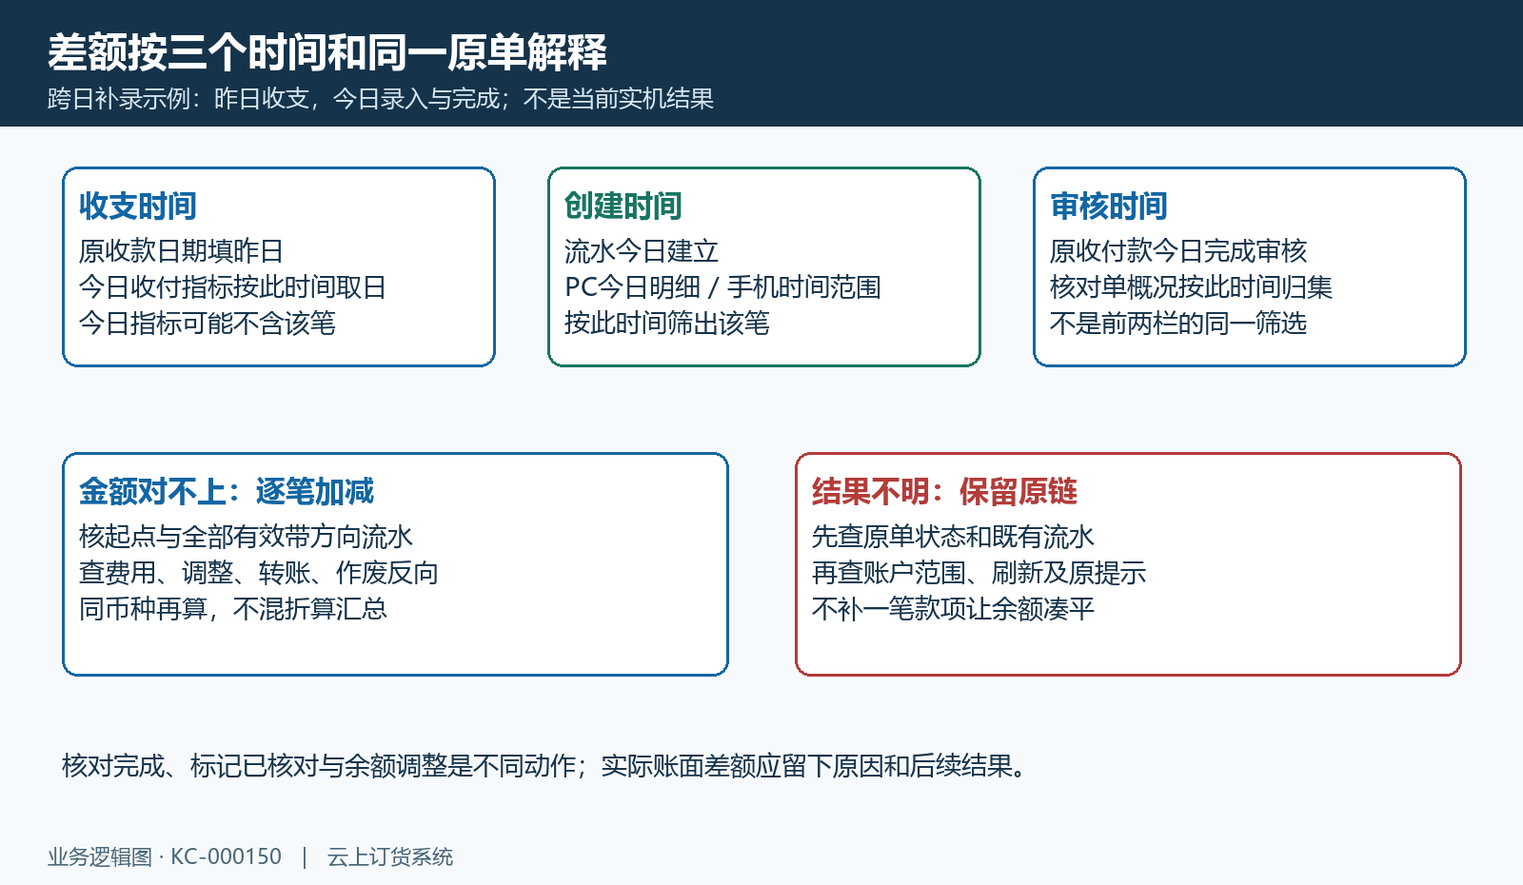Click the title 差额按三个时间和同一原单解释
The height and width of the screenshot is (885, 1523).
click(327, 52)
